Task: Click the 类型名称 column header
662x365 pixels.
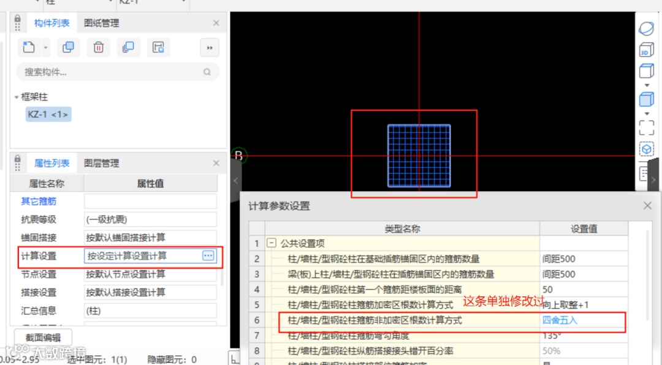Action: click(x=402, y=228)
